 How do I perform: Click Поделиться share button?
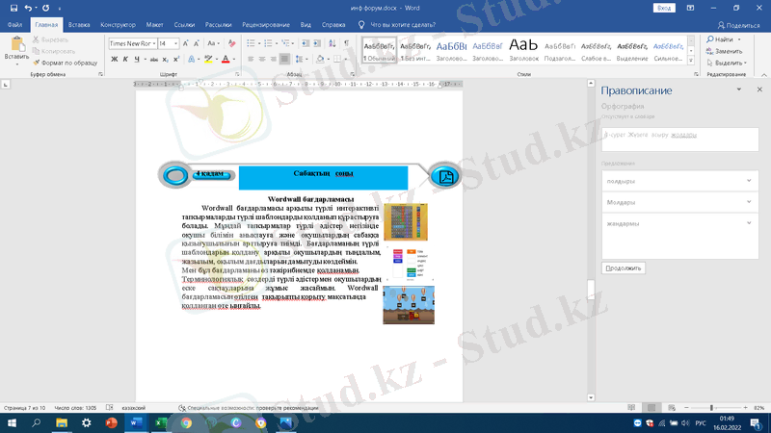pyautogui.click(x=738, y=25)
